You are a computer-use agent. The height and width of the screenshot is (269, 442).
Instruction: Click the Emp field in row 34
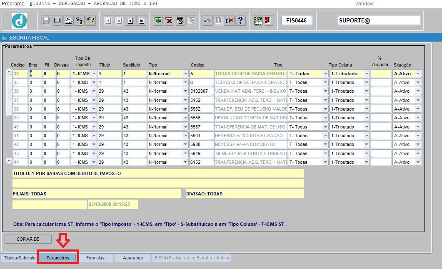click(x=35, y=74)
